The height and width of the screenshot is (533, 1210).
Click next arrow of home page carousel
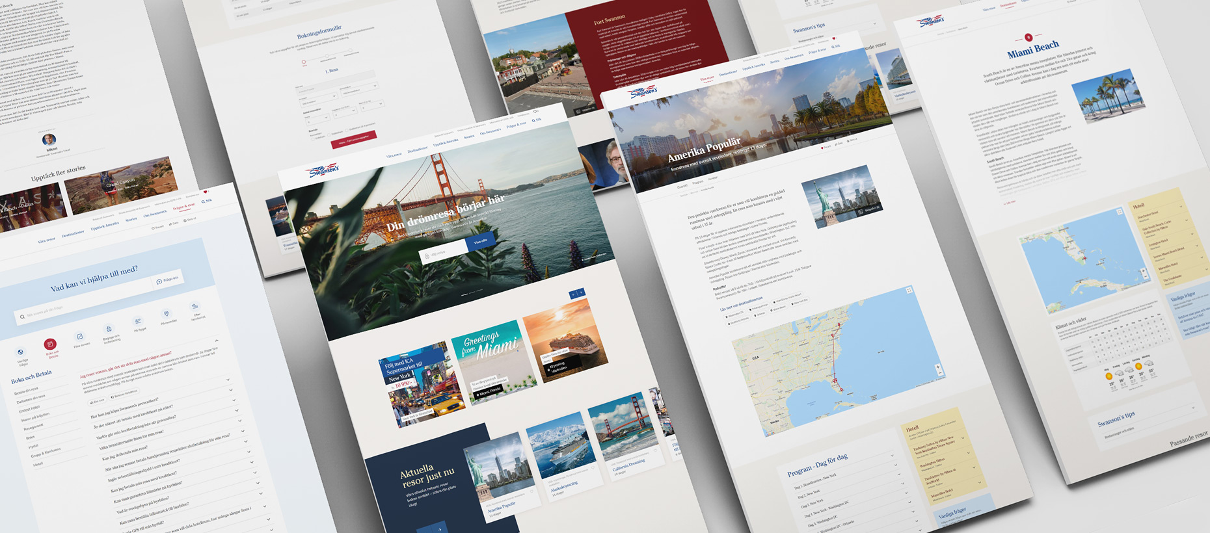click(x=581, y=292)
